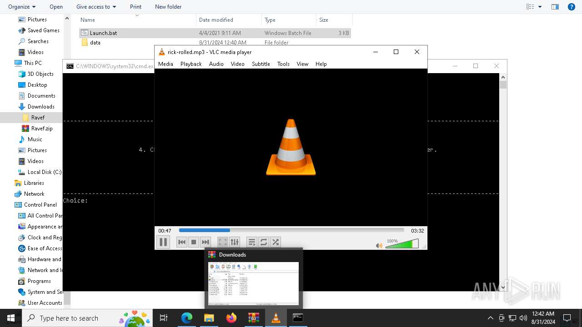Open Video menu in VLC

237,64
